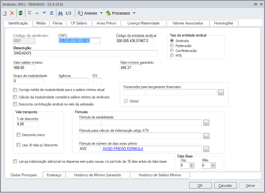Choose the Confederação radio option

pos(172,50)
